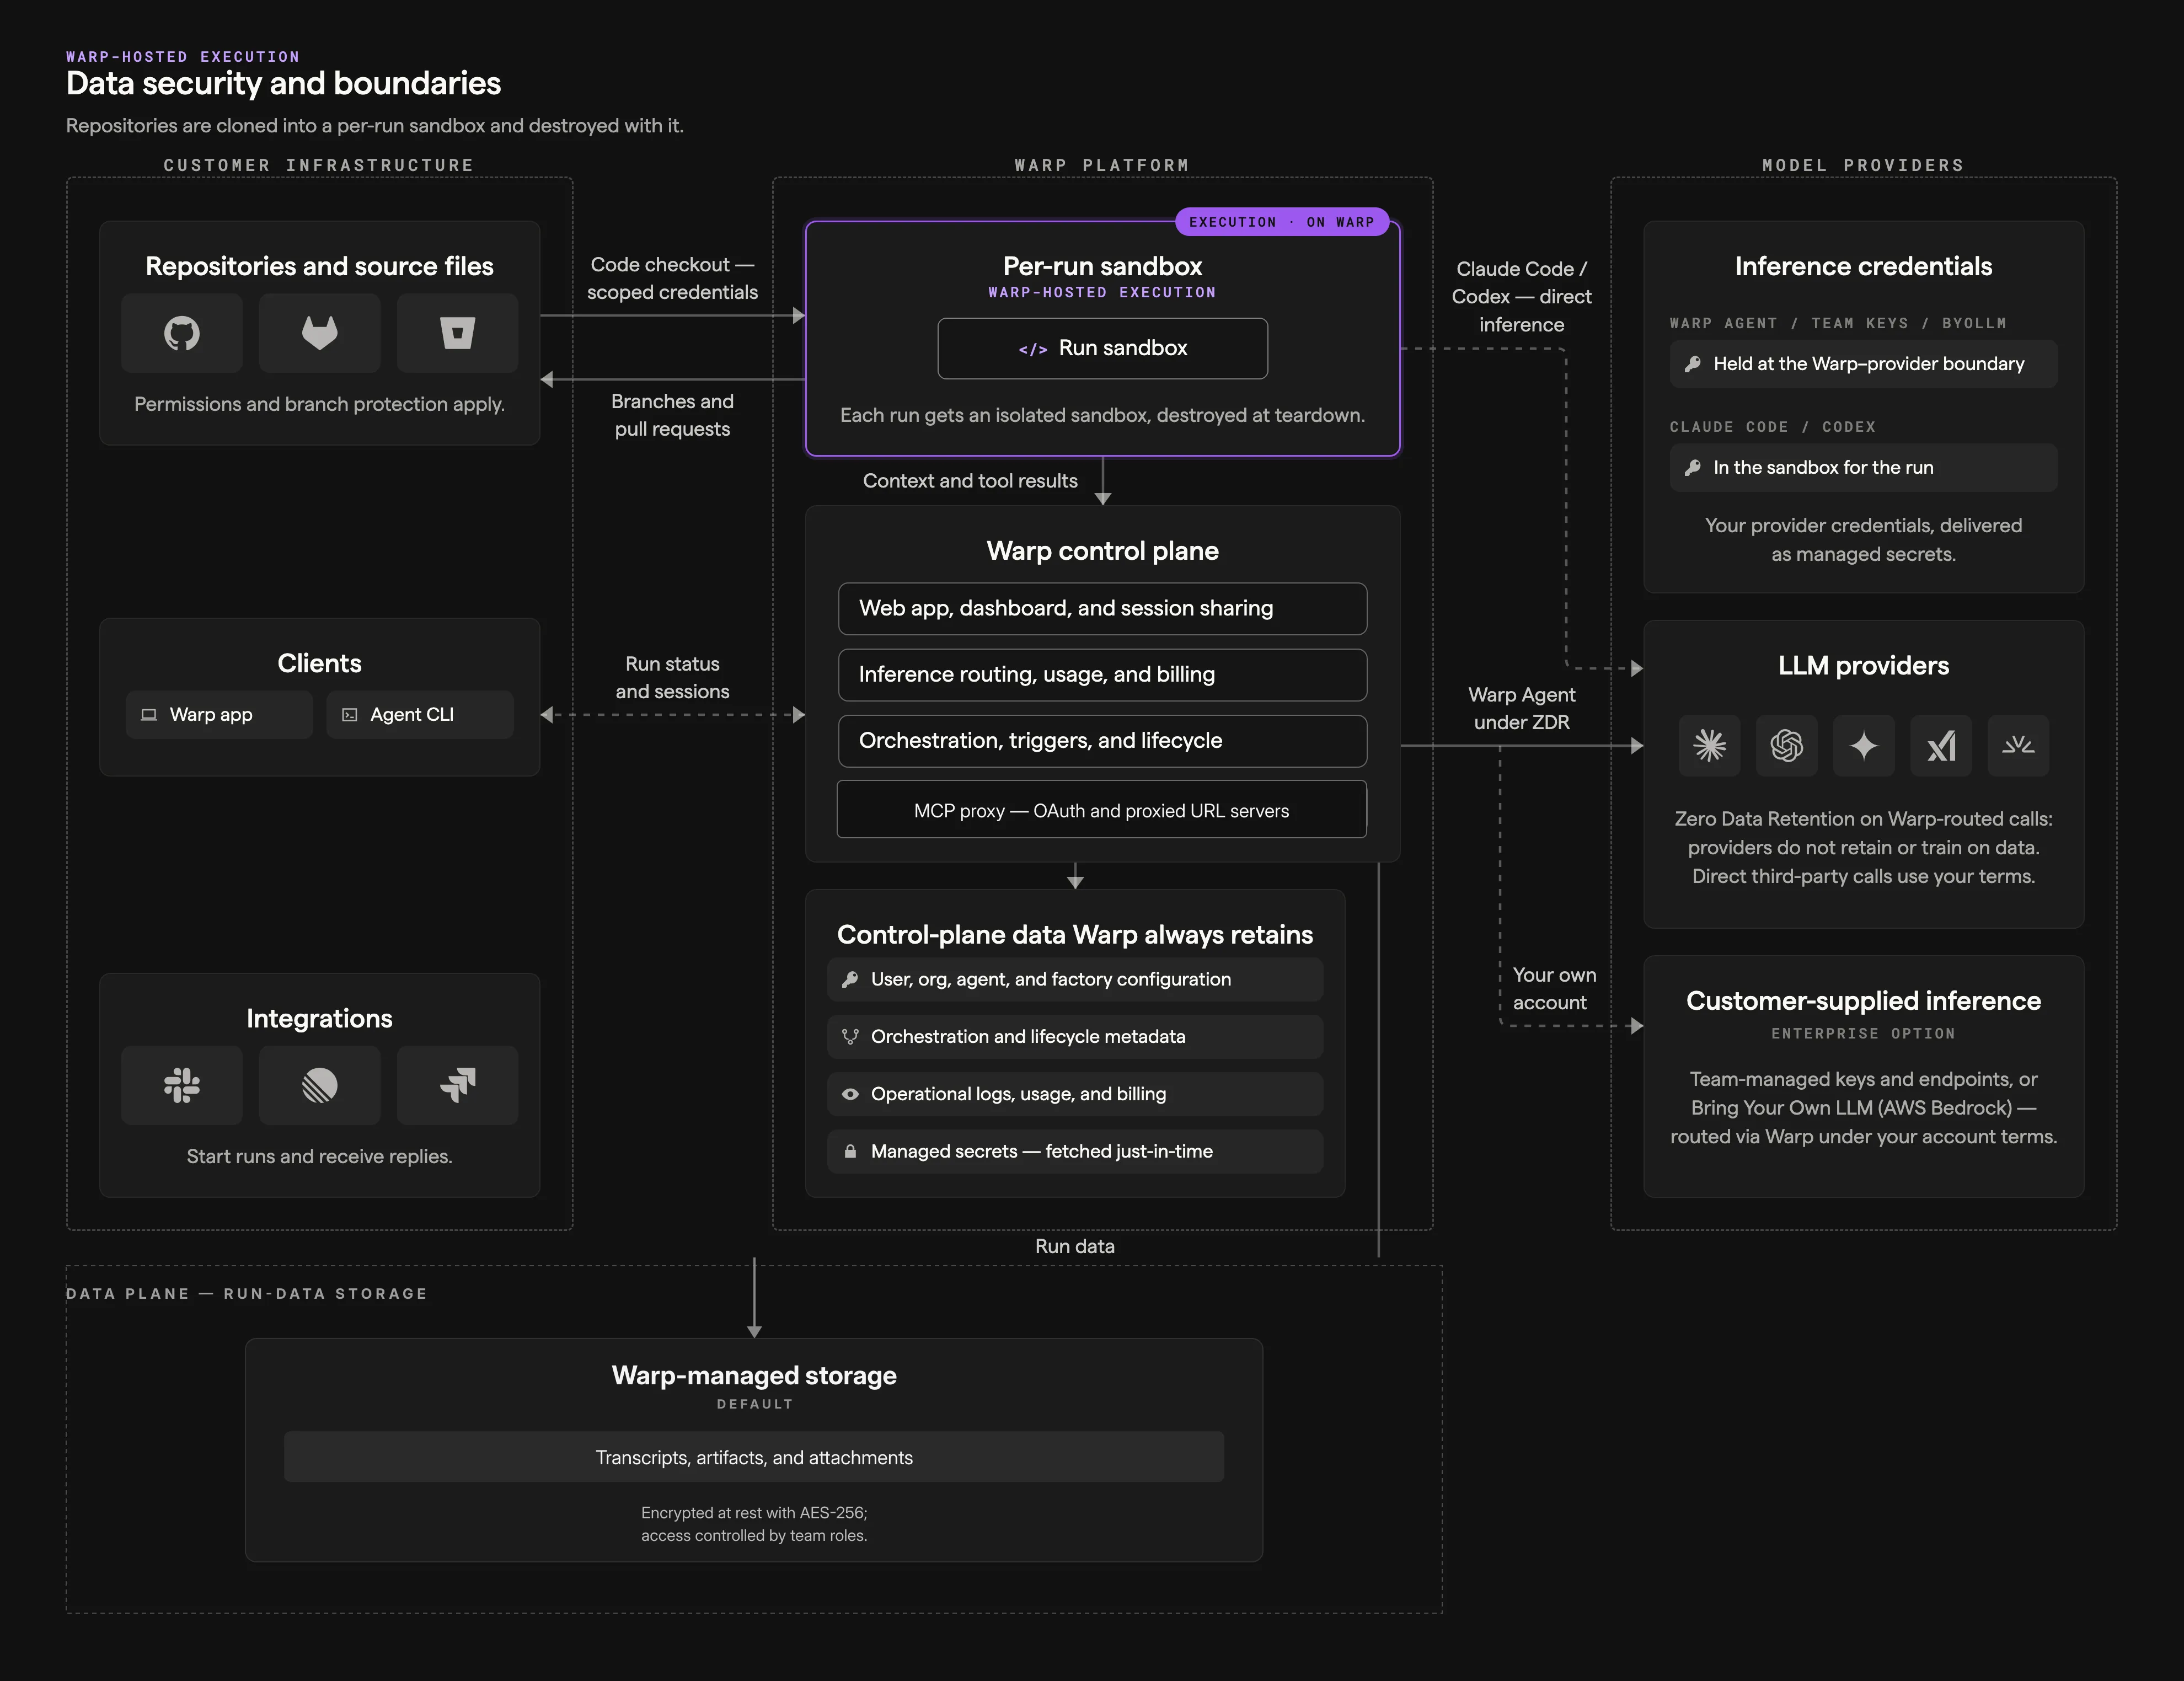Click the terminal icon in Agent CLI chip
The width and height of the screenshot is (2184, 1681).
point(349,715)
